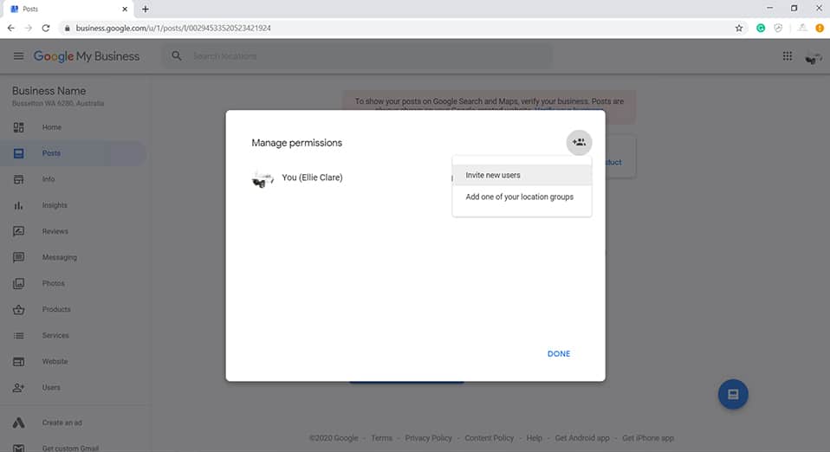Bookmark page with the star icon
The width and height of the screenshot is (830, 452).
coord(739,28)
